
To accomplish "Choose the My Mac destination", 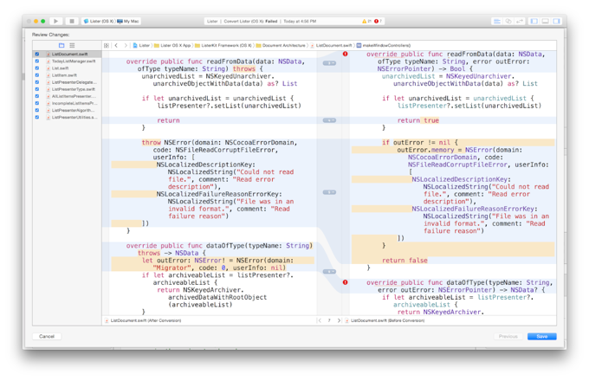I will coord(128,22).
